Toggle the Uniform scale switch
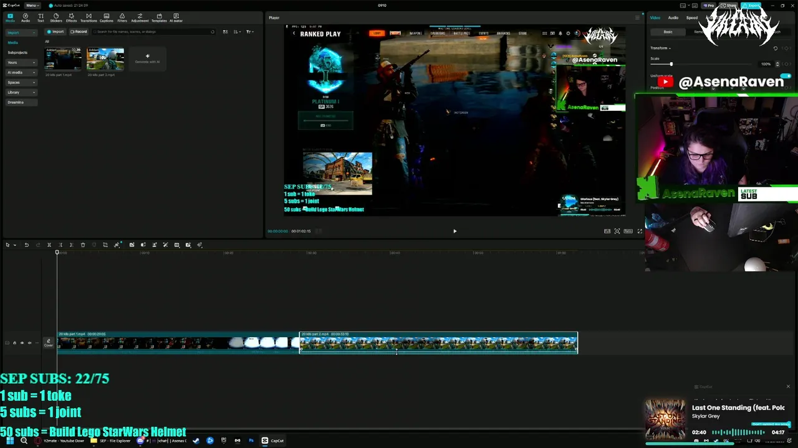798x448 pixels. pyautogui.click(x=786, y=76)
